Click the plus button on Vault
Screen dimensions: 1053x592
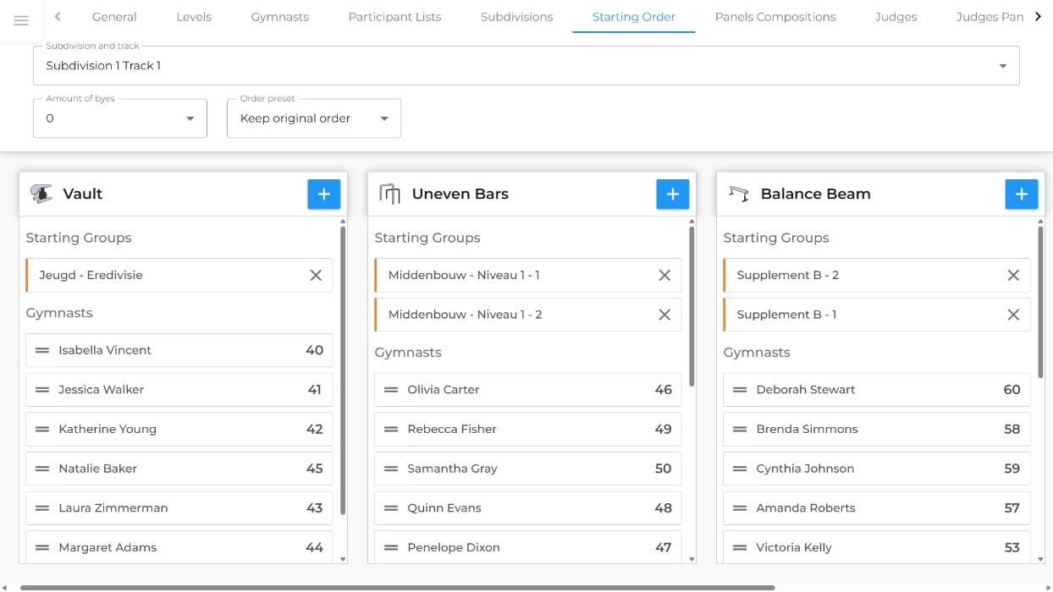323,194
